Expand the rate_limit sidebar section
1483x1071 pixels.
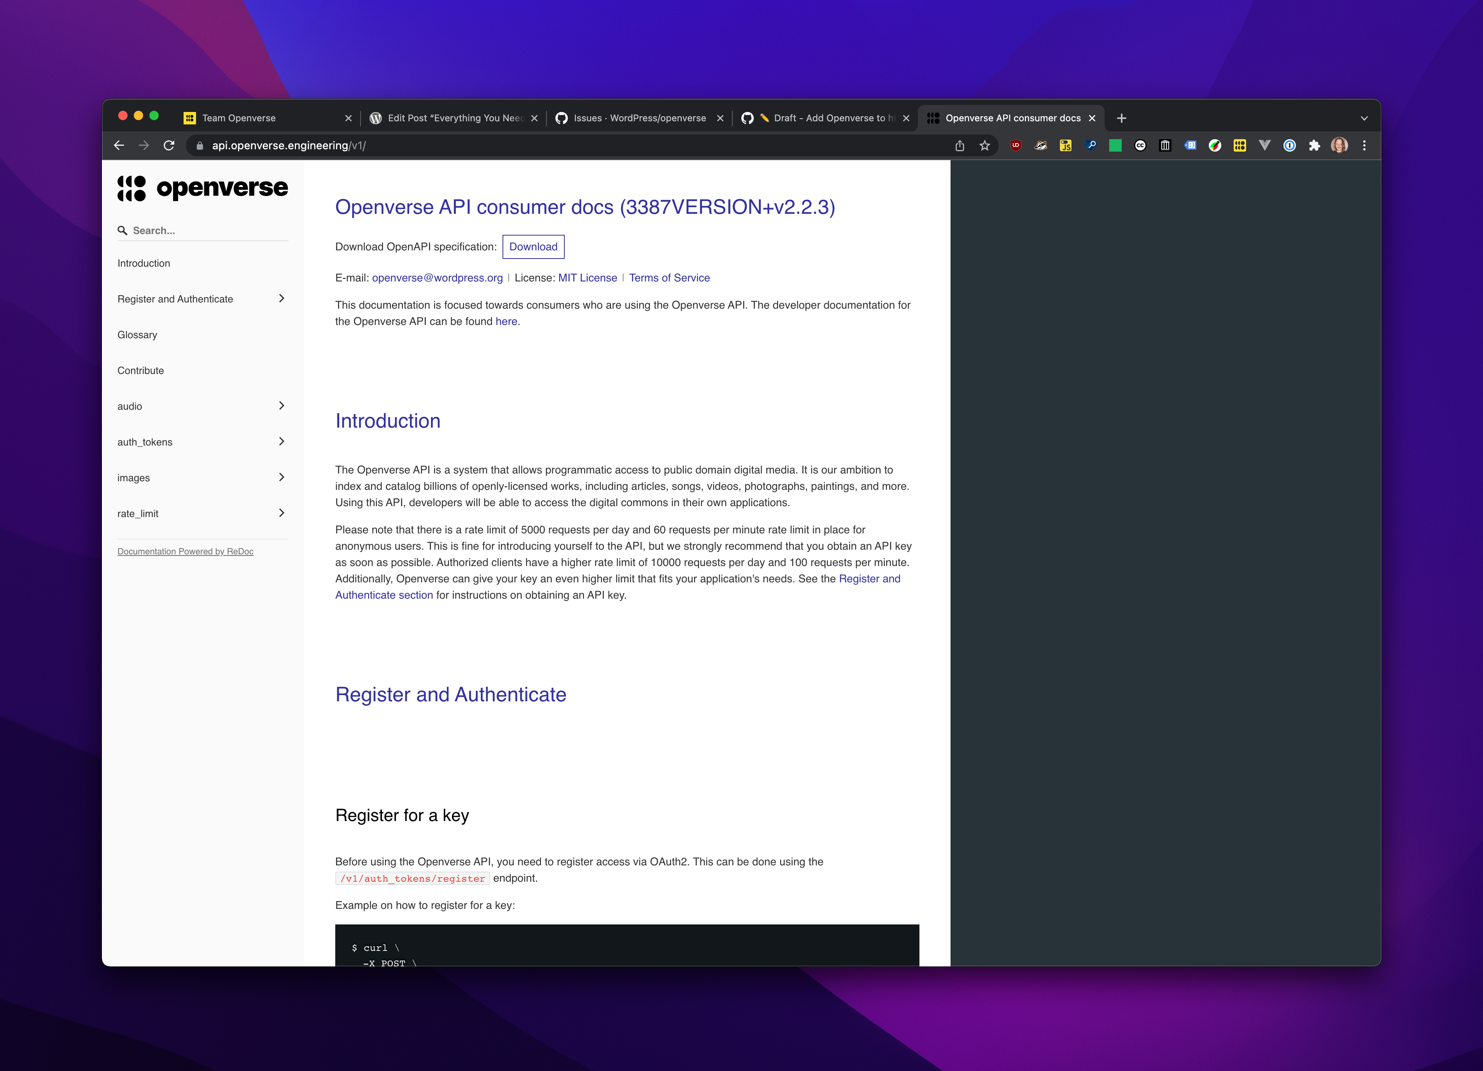[281, 513]
